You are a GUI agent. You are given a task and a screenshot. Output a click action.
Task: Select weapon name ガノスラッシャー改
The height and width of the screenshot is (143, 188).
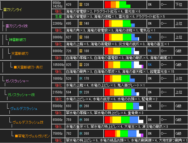click(x=21, y=95)
